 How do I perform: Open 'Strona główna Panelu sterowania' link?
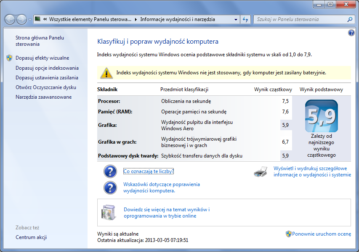[x=40, y=41]
